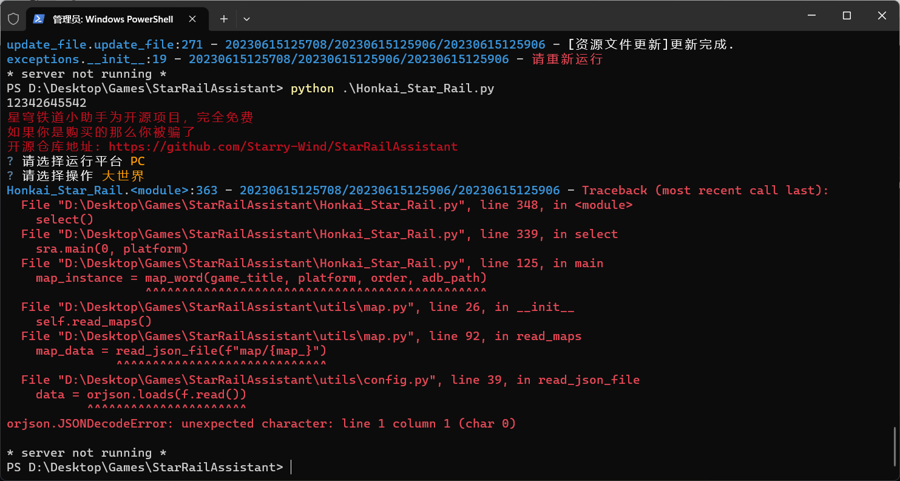Click the number 12342645542
Image resolution: width=900 pixels, height=481 pixels.
click(47, 103)
